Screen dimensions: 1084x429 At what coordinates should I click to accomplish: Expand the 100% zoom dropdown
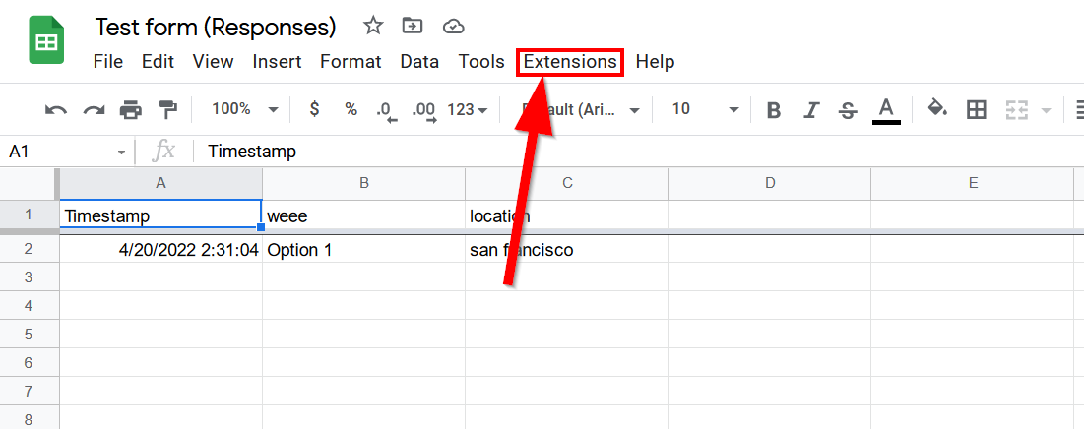tap(245, 109)
